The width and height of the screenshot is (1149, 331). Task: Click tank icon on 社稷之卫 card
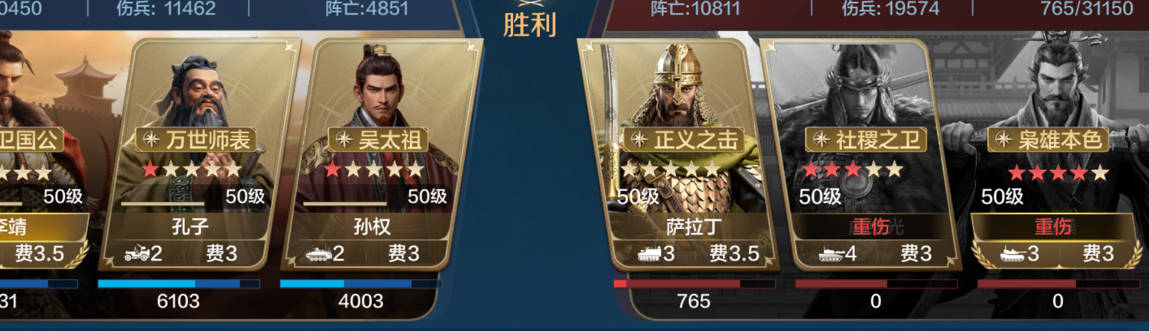(831, 254)
